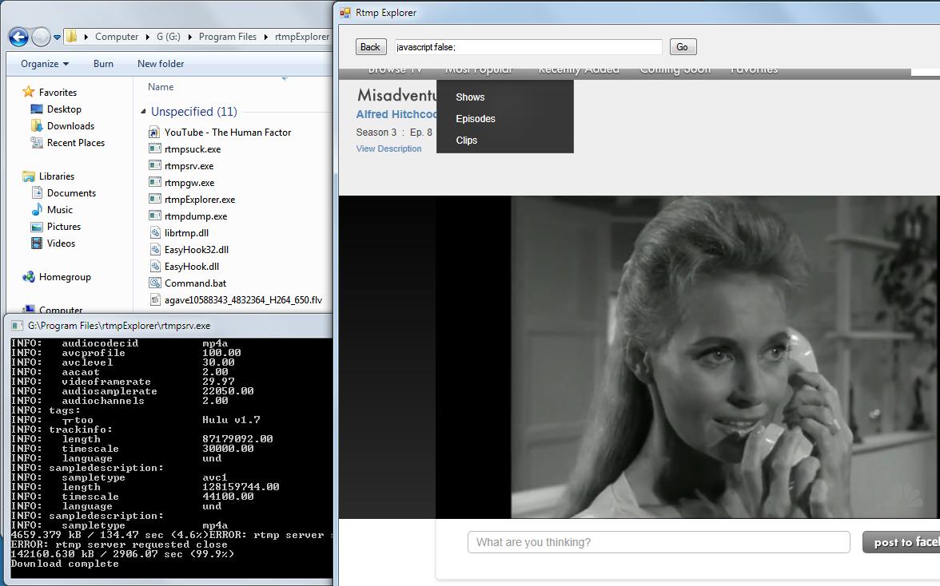The height and width of the screenshot is (586, 940).
Task: Click the Alfred Hitchcock show link
Action: click(396, 114)
